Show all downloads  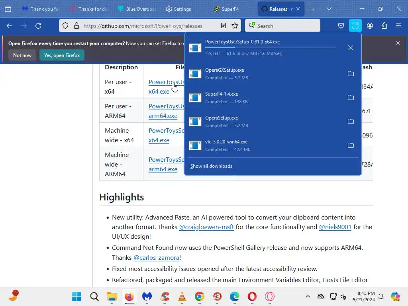pos(211,166)
